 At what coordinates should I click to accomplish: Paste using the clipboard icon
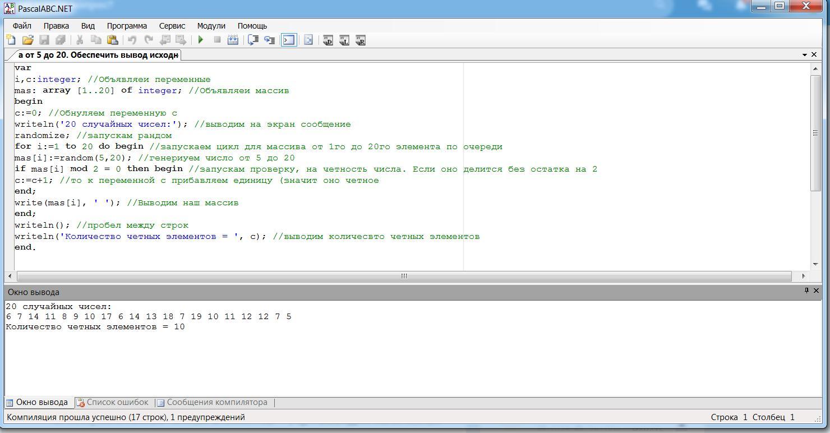[x=112, y=40]
